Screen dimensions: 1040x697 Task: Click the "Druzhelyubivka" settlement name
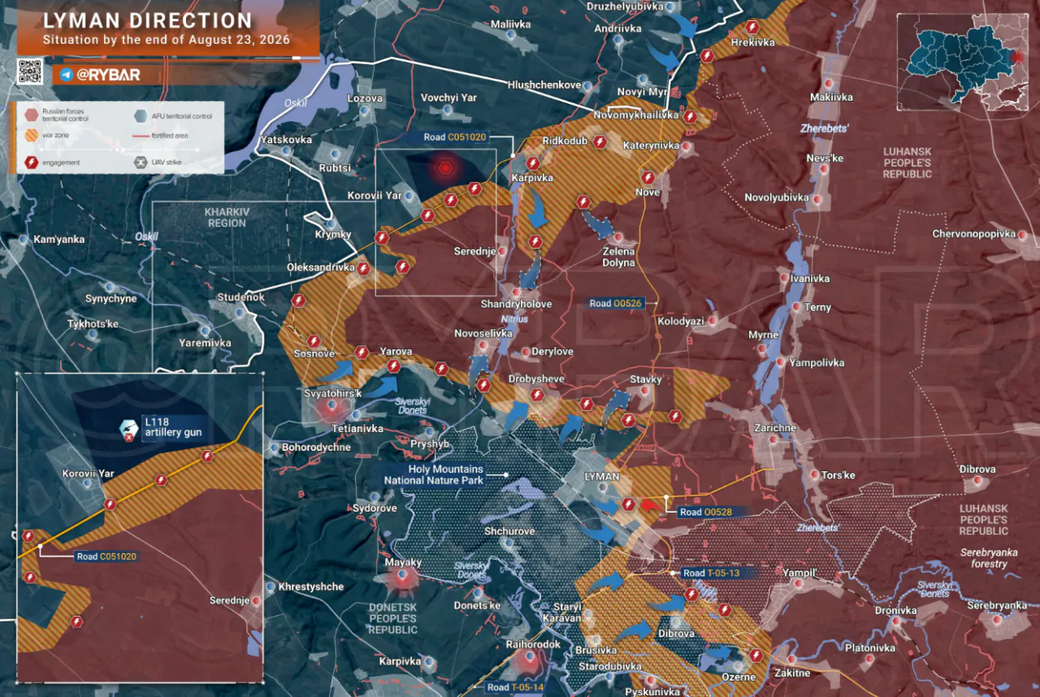(x=626, y=6)
